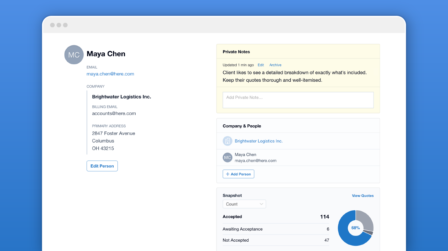
Task: Click the Updated 1 min ago timestamp
Action: click(238, 65)
